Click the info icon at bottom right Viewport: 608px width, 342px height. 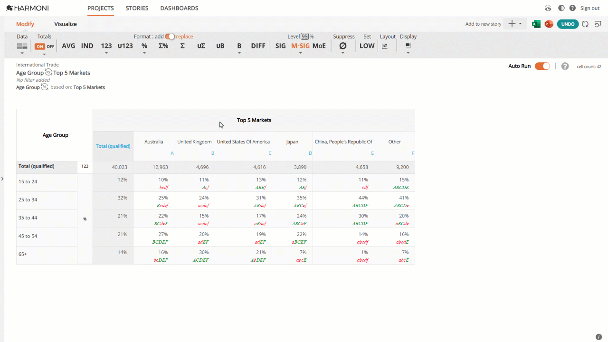598,337
